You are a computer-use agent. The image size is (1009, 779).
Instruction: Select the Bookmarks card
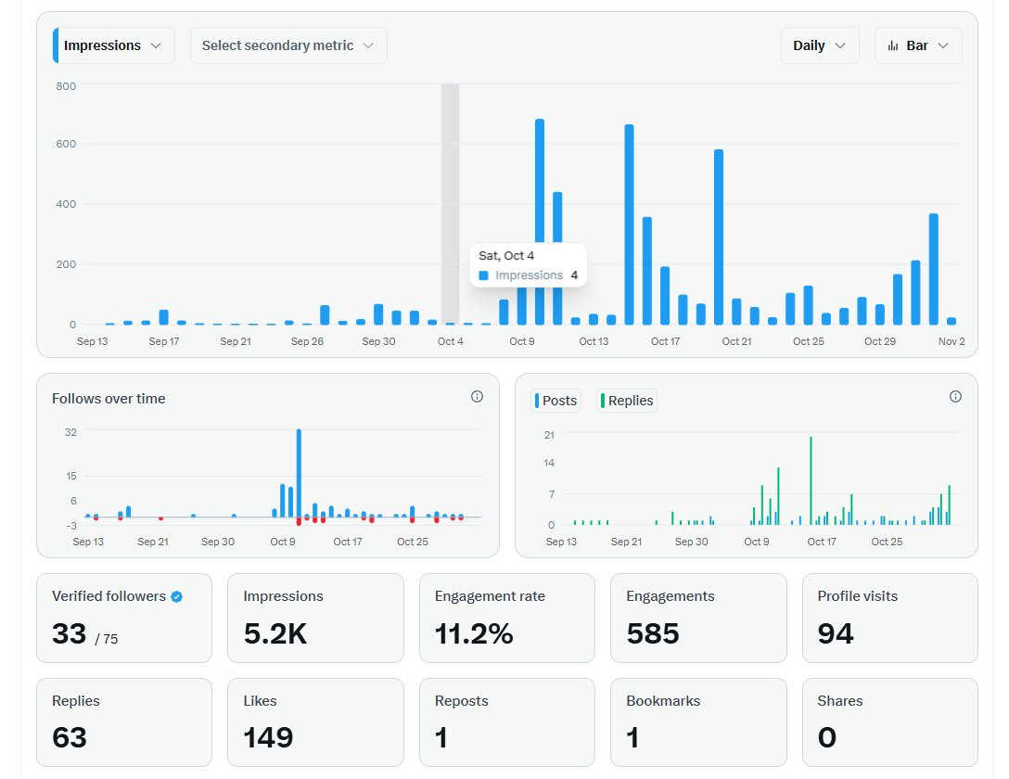click(x=698, y=722)
